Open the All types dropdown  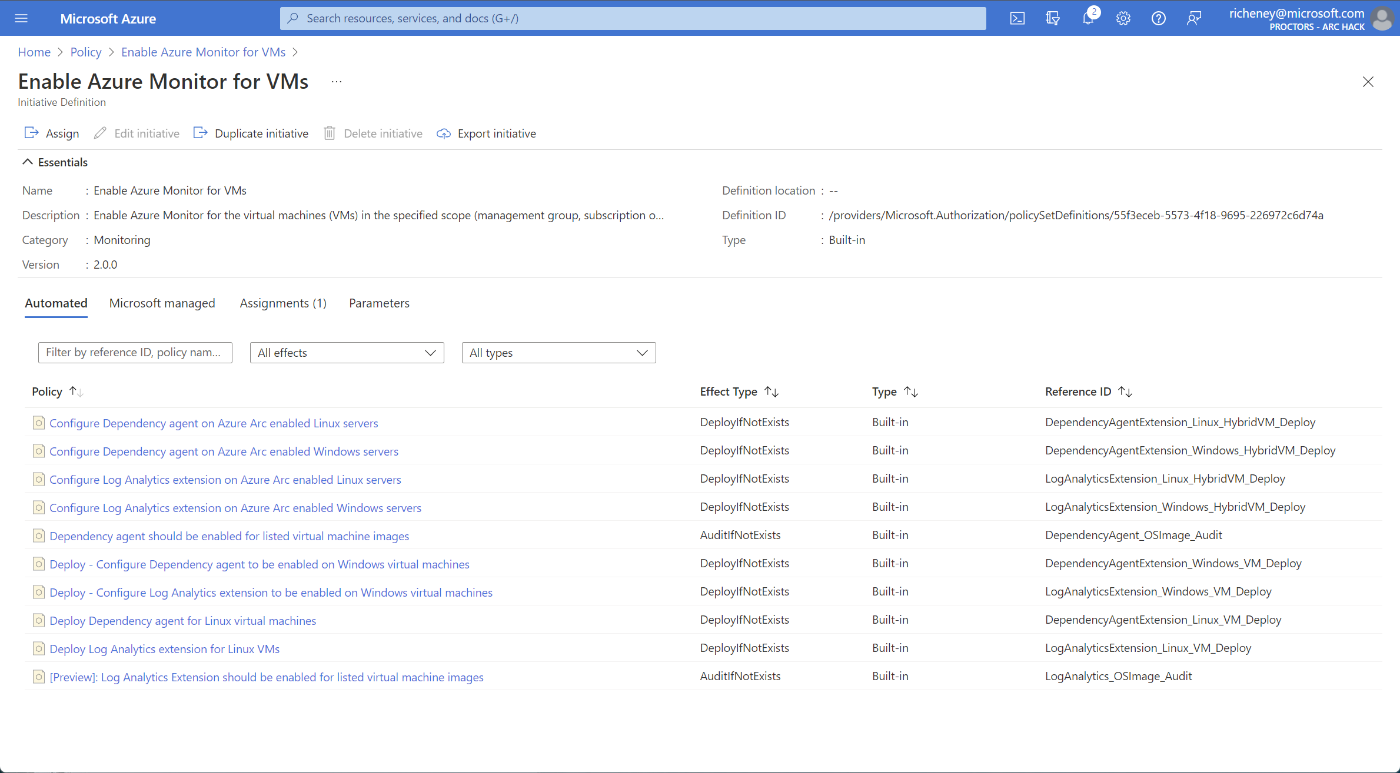coord(558,352)
